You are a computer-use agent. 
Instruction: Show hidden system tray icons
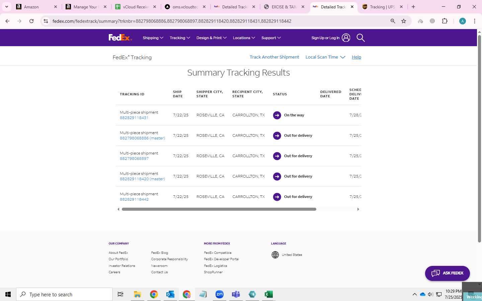coord(414,294)
